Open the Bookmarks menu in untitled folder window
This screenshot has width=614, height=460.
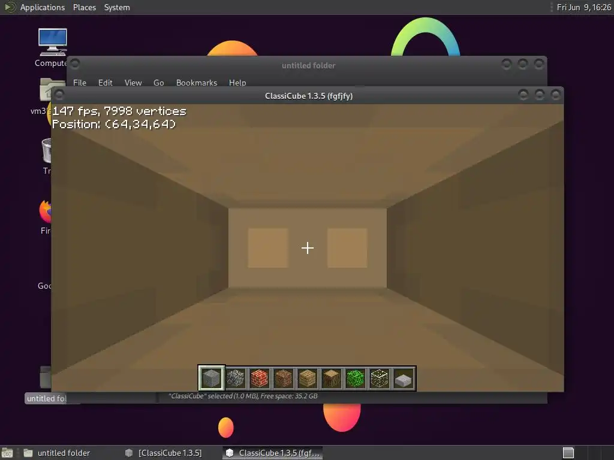pyautogui.click(x=197, y=83)
